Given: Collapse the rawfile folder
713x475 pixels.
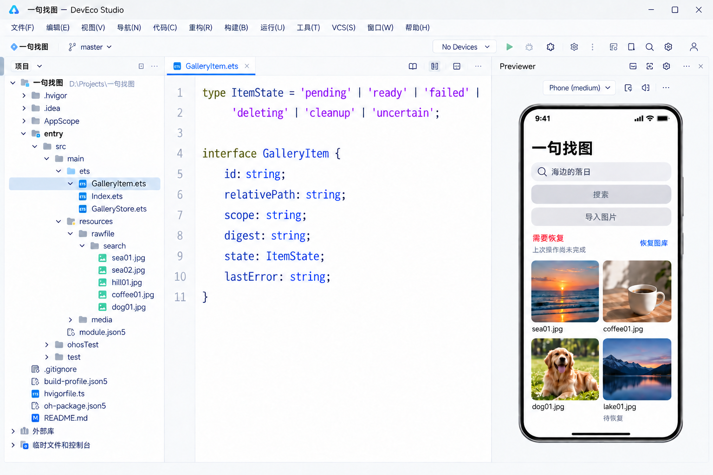Looking at the screenshot, I should [x=71, y=234].
